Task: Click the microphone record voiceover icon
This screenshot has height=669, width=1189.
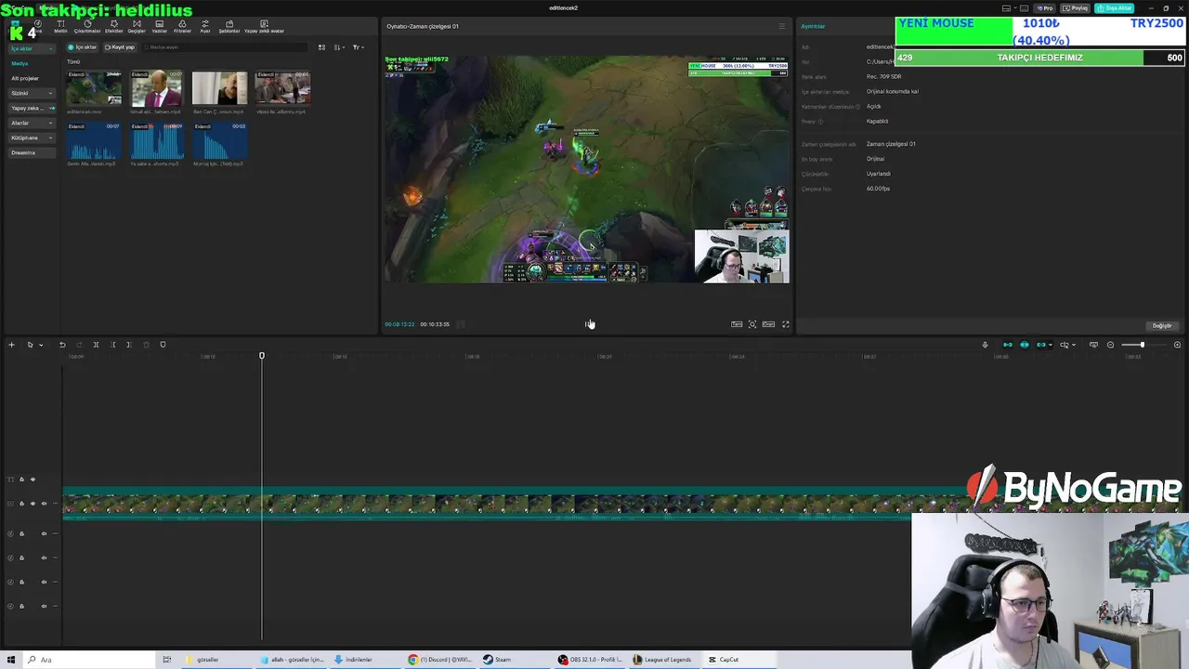Action: 985,345
